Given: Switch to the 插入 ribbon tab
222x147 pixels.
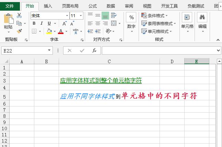Looking at the screenshot, I should [x=48, y=6].
